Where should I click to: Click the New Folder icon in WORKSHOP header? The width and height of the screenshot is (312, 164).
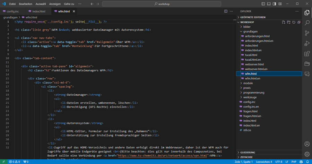coord(289,22)
